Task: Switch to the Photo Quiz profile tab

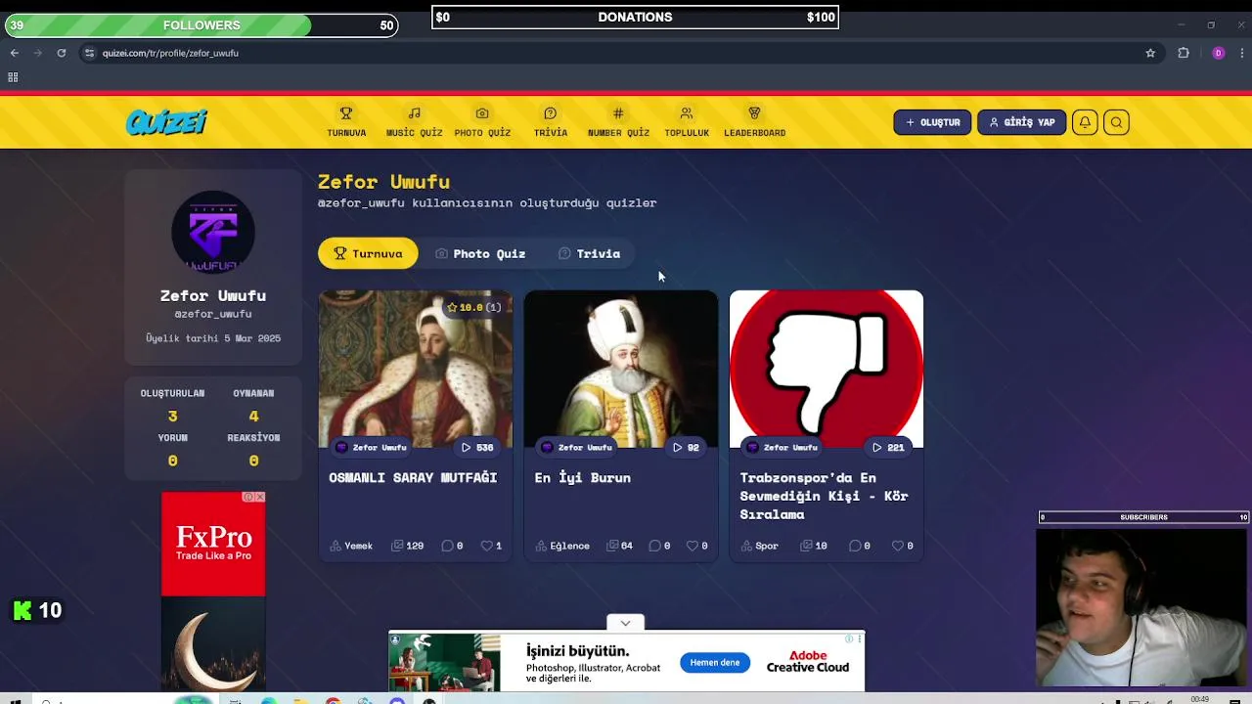Action: coord(480,253)
